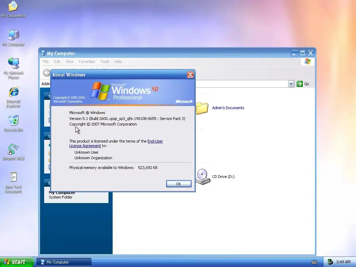356x267 pixels.
Task: Select the CD Drive (D:) icon
Action: tap(202, 177)
